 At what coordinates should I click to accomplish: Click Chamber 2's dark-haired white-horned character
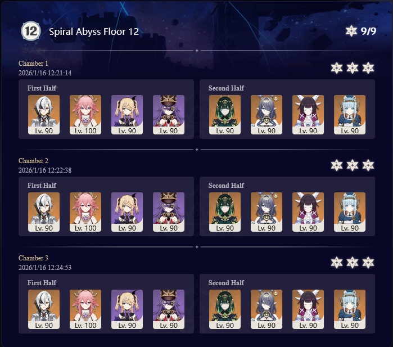[308, 212]
